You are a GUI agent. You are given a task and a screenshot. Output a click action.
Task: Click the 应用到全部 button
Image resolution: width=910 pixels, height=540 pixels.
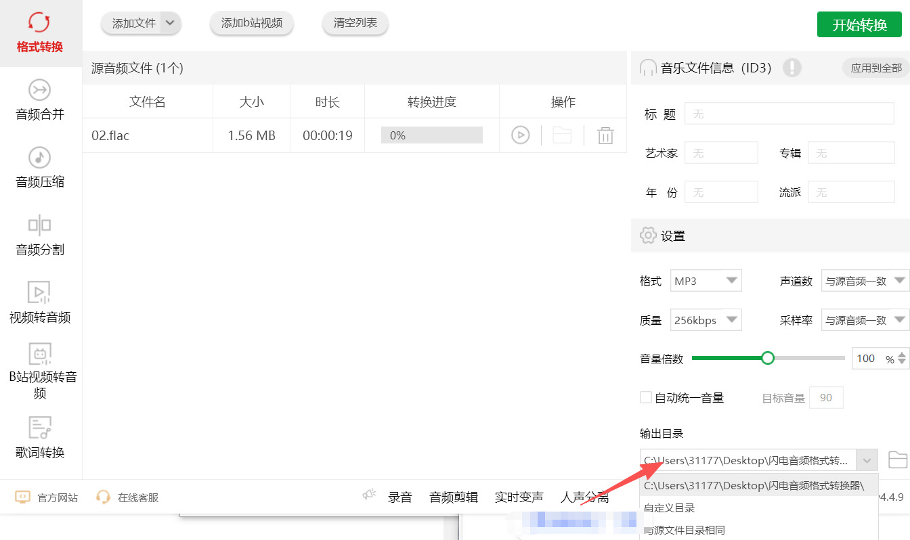click(876, 68)
